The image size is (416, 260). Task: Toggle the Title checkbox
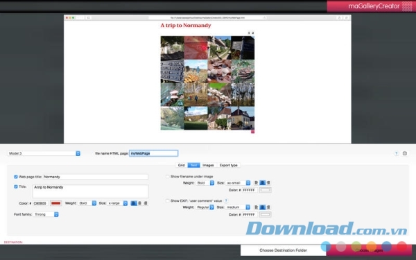click(x=16, y=187)
